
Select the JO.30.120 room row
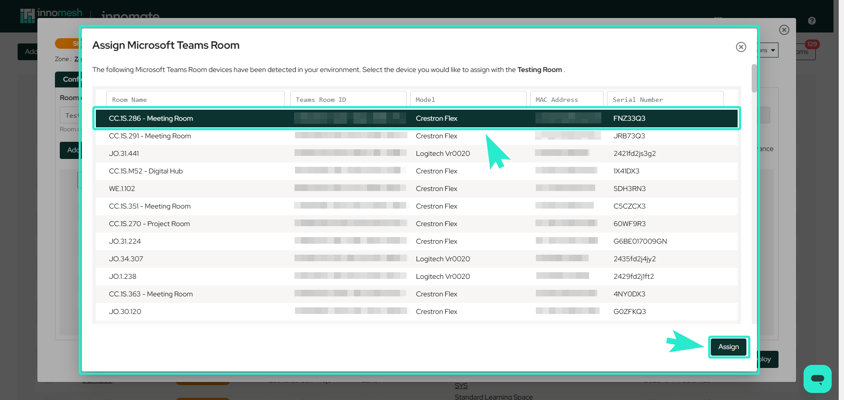coord(416,312)
